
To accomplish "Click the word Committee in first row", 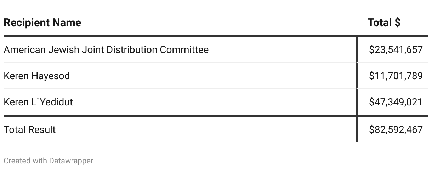I will pos(184,49).
